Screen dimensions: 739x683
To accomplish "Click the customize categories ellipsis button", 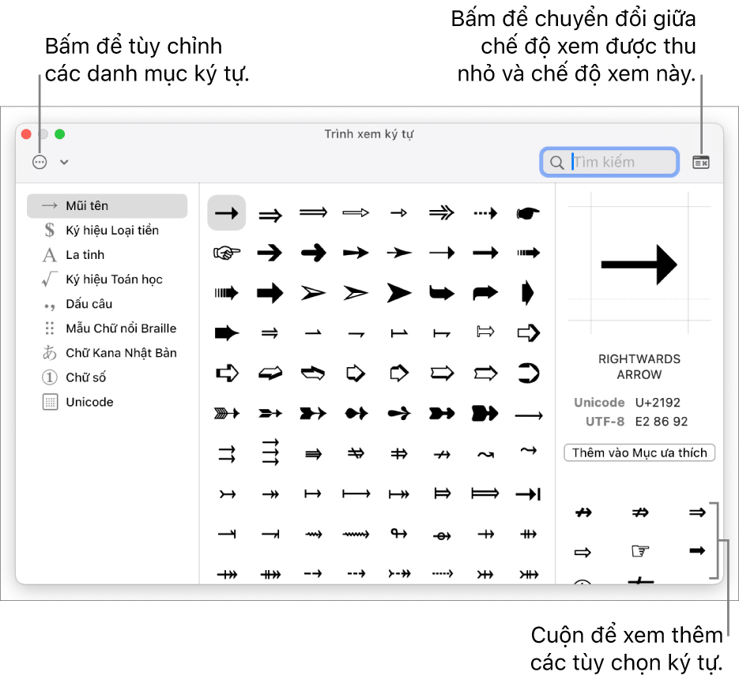I will click(40, 162).
